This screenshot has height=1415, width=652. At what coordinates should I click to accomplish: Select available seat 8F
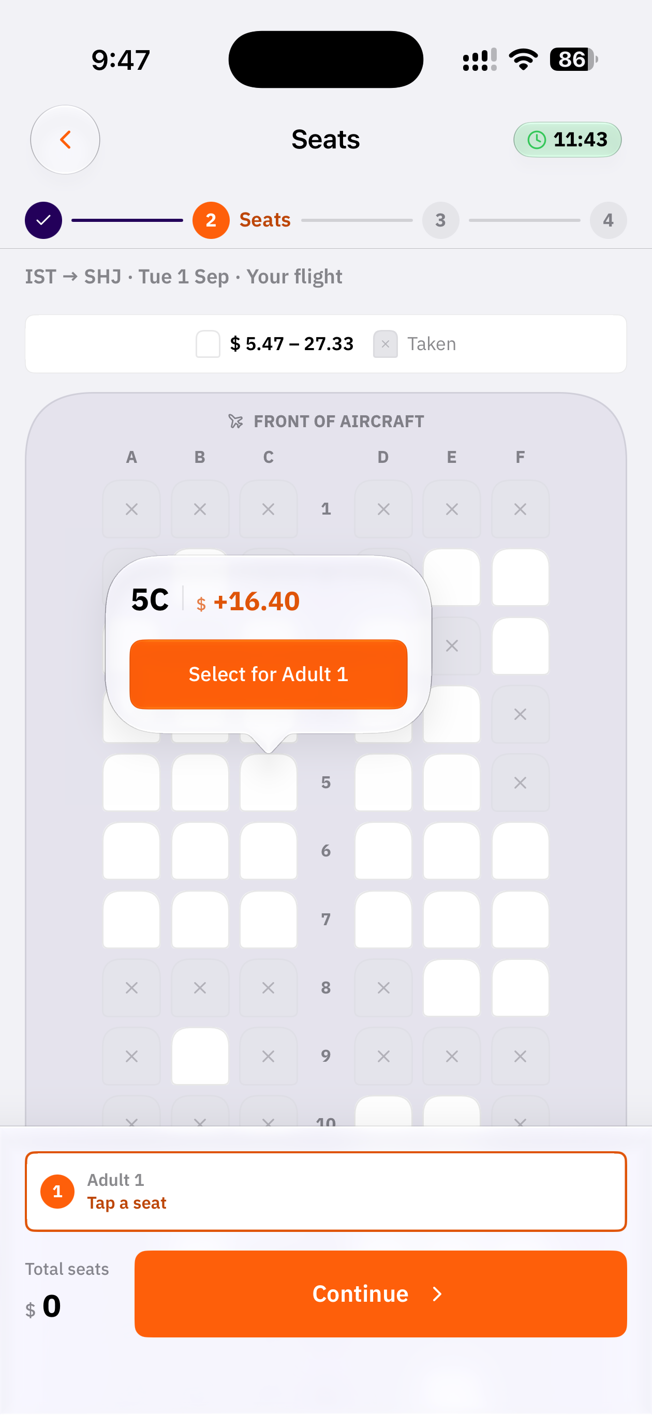tap(520, 988)
